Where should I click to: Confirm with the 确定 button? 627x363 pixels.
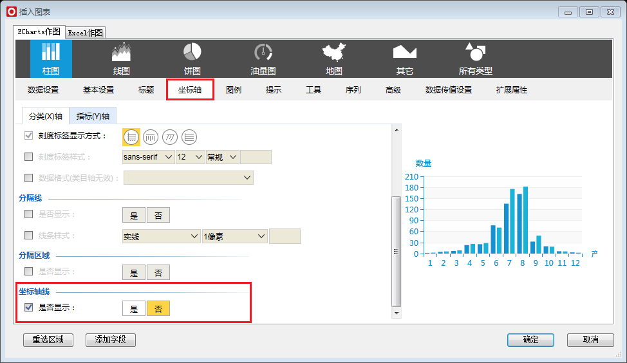coord(530,340)
